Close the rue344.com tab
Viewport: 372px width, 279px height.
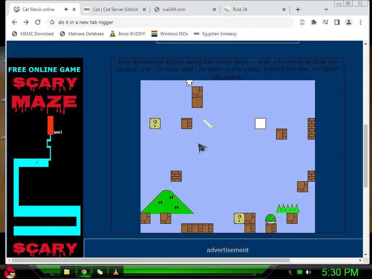click(214, 9)
